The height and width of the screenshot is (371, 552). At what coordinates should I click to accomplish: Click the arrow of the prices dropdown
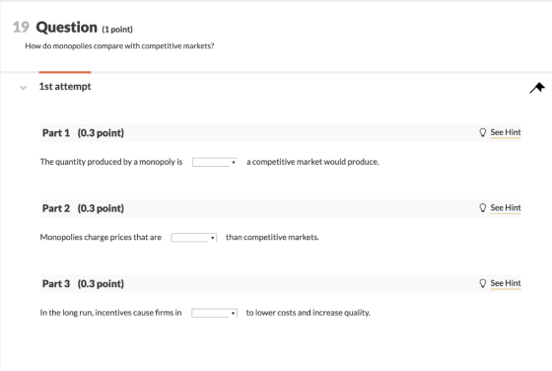pyautogui.click(x=212, y=238)
